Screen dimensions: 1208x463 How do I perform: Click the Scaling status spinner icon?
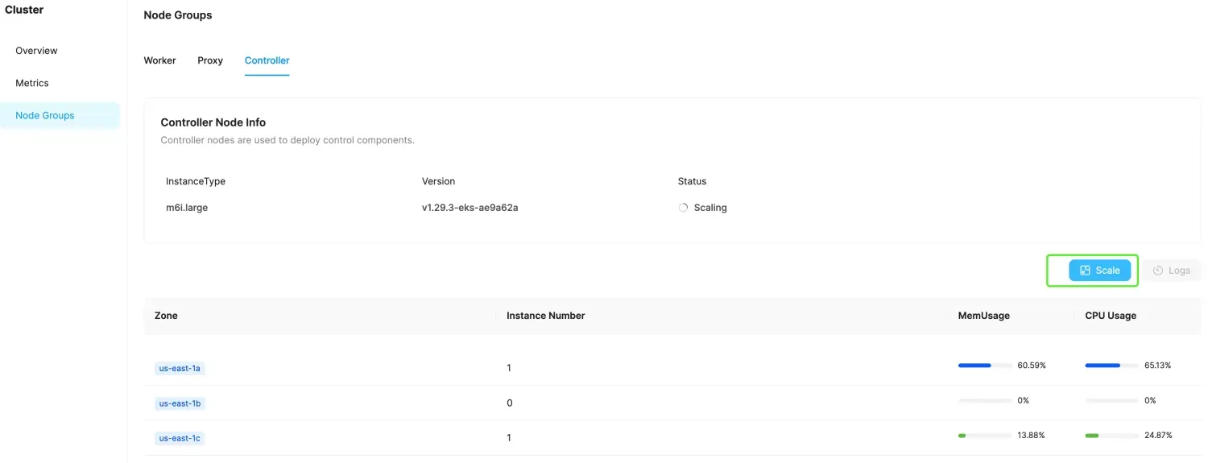pyautogui.click(x=683, y=208)
